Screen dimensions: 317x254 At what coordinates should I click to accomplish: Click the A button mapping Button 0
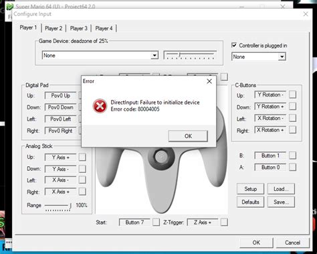coord(270,168)
